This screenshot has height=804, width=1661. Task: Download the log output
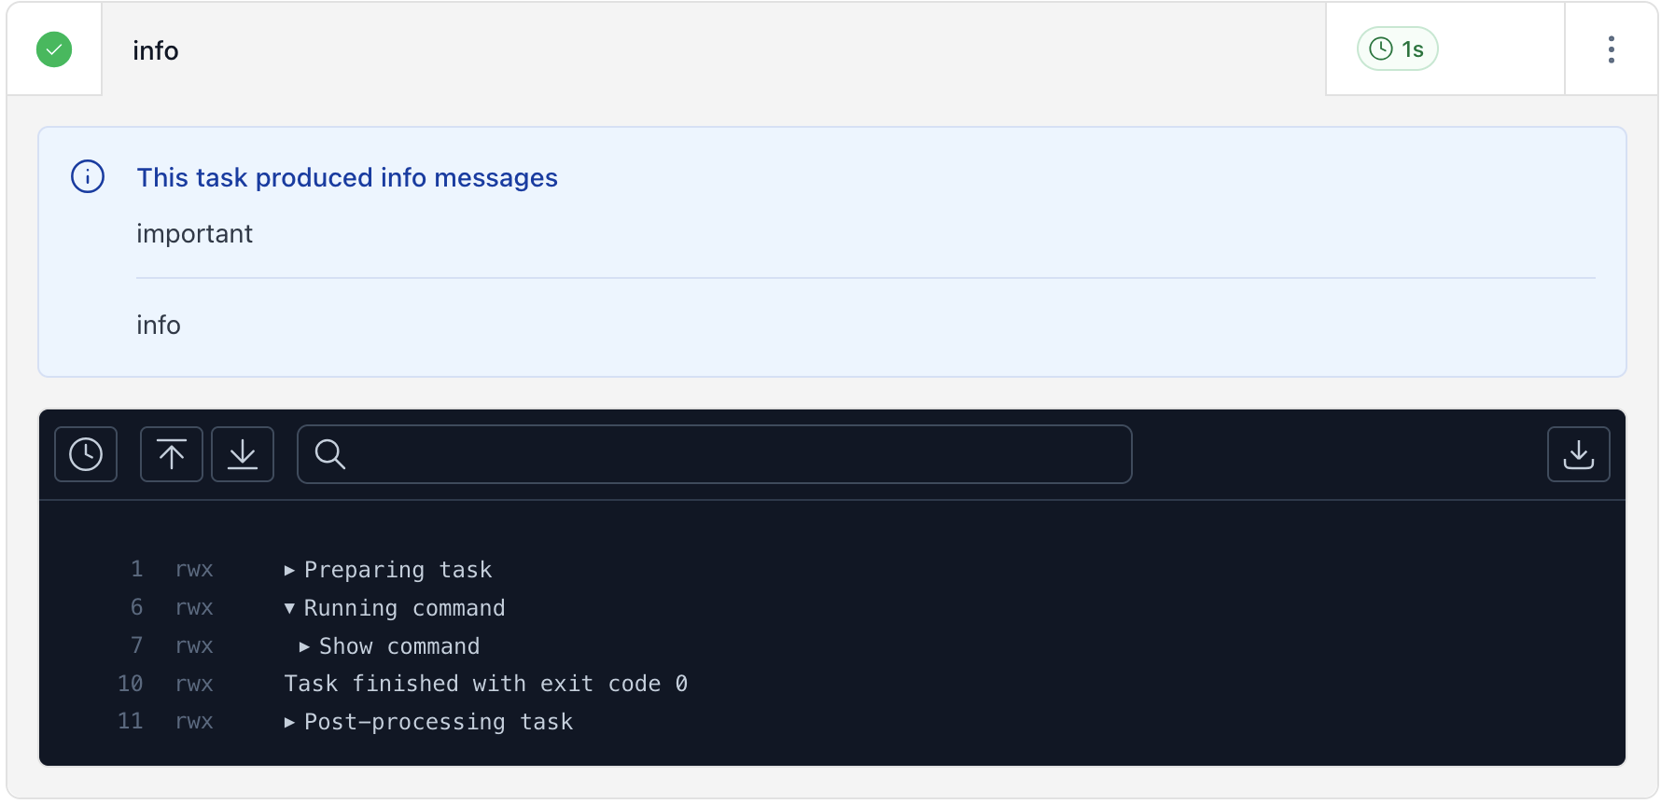coord(1578,454)
